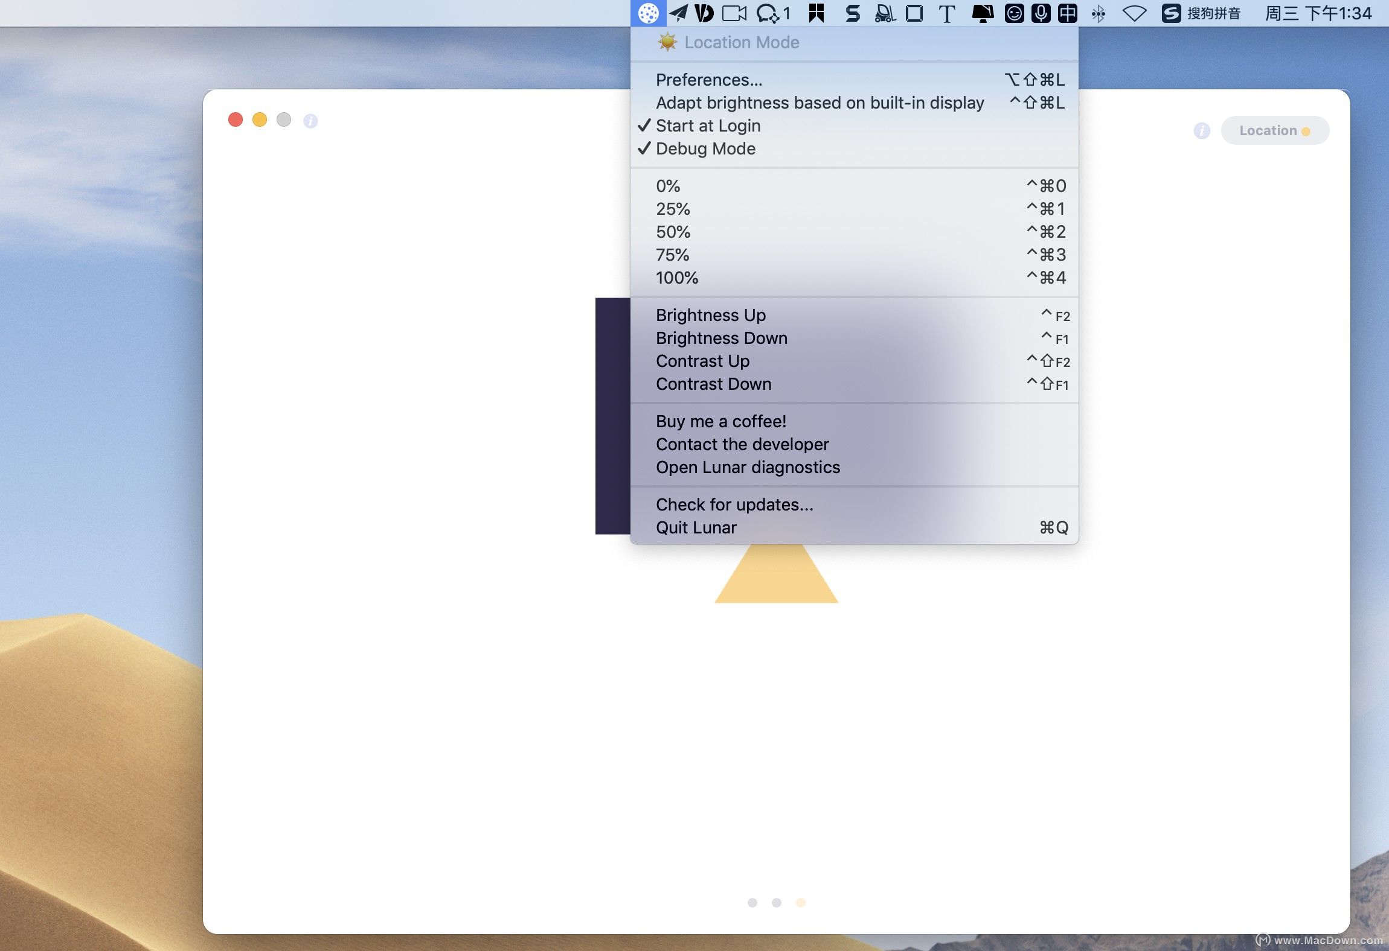The height and width of the screenshot is (951, 1389).
Task: Go to the third page indicator dot
Action: coord(800,903)
